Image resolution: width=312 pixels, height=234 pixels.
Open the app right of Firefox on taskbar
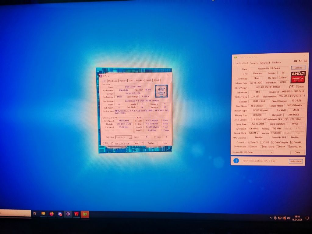60,214
